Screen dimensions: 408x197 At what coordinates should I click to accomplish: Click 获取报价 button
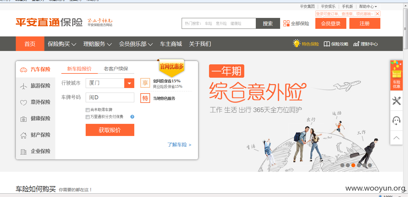(x=110, y=130)
